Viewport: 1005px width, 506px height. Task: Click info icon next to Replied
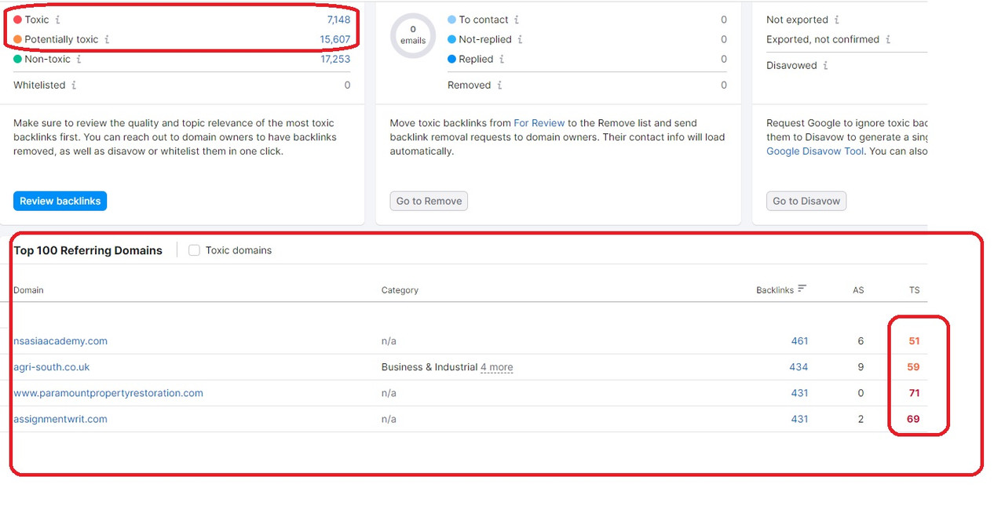click(502, 59)
